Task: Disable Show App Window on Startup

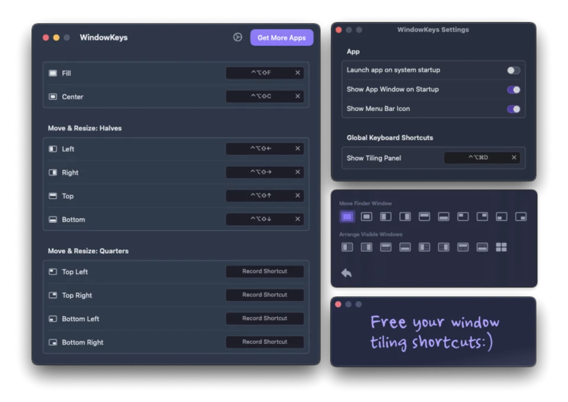Action: tap(514, 90)
